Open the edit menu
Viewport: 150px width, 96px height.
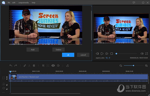[14, 3]
